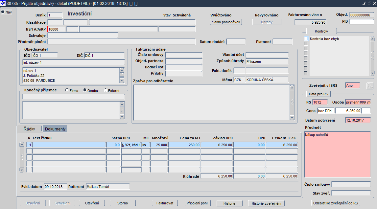
Task: Select the Řádky tab
Action: 29,129
